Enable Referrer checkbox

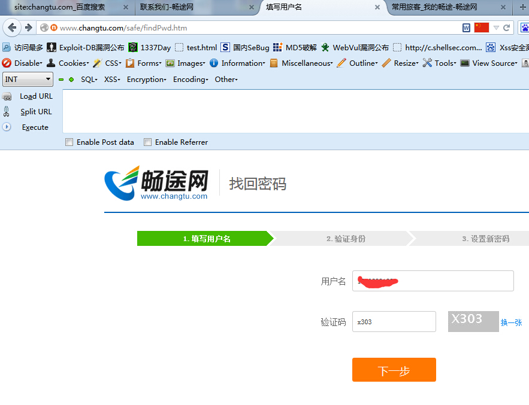(147, 142)
